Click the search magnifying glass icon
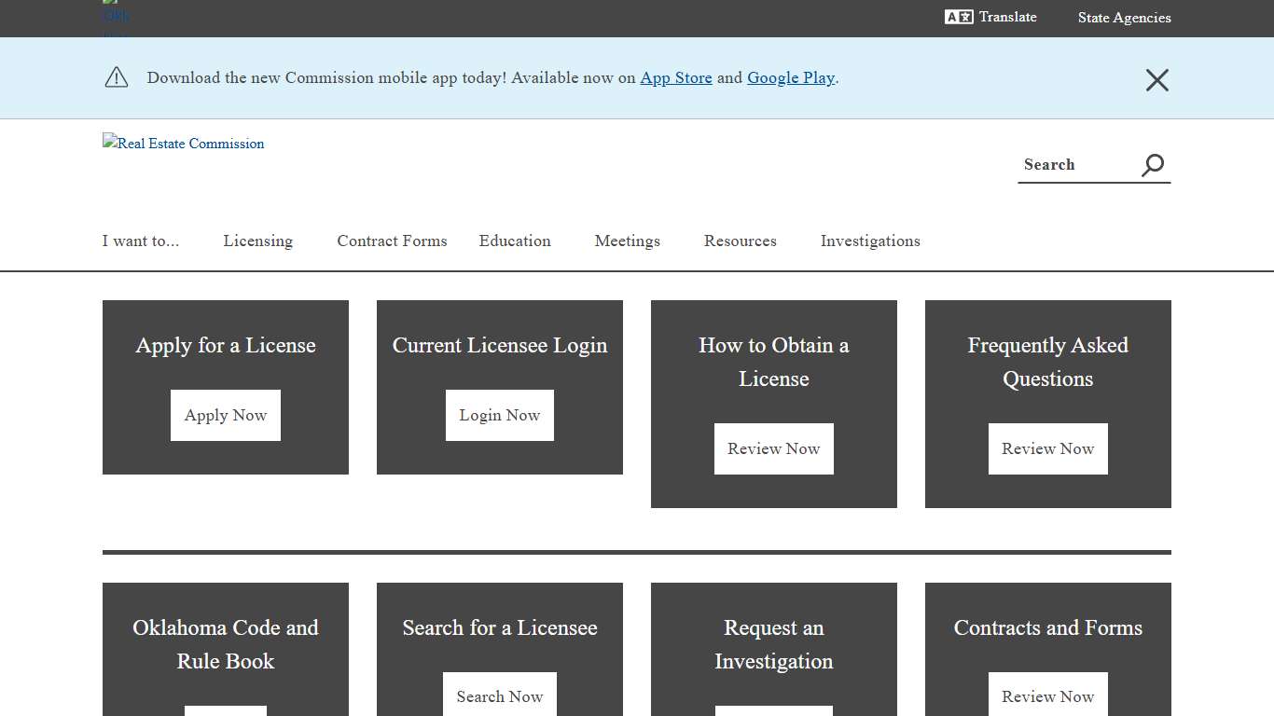Image resolution: width=1274 pixels, height=716 pixels. [x=1153, y=165]
